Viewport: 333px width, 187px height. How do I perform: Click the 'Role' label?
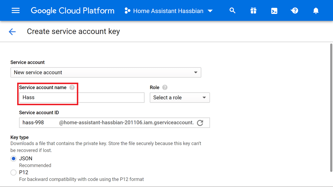[155, 88]
